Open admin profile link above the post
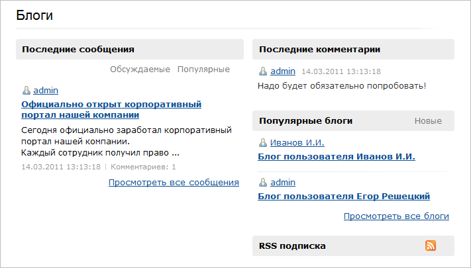 click(x=46, y=91)
